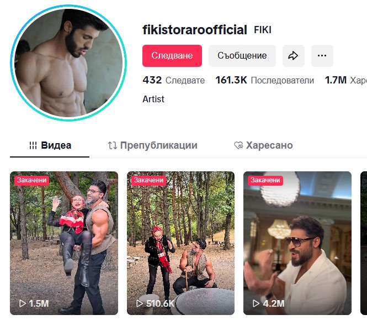Click the repost arrows icon beside Препубликации
Viewport: 367px width, 320px height.
click(x=113, y=145)
